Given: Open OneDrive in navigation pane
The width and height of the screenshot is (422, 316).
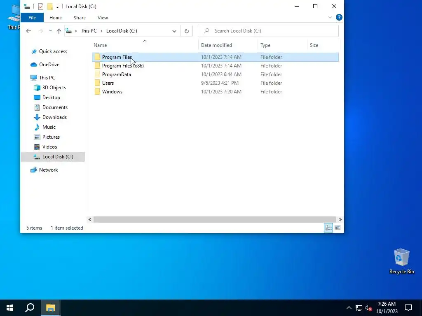Looking at the screenshot, I should [49, 65].
